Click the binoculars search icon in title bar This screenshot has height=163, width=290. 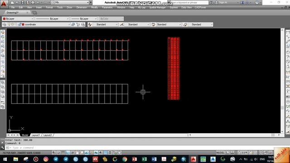coord(211,3)
